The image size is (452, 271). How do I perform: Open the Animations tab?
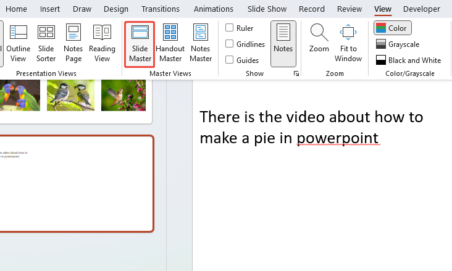213,9
